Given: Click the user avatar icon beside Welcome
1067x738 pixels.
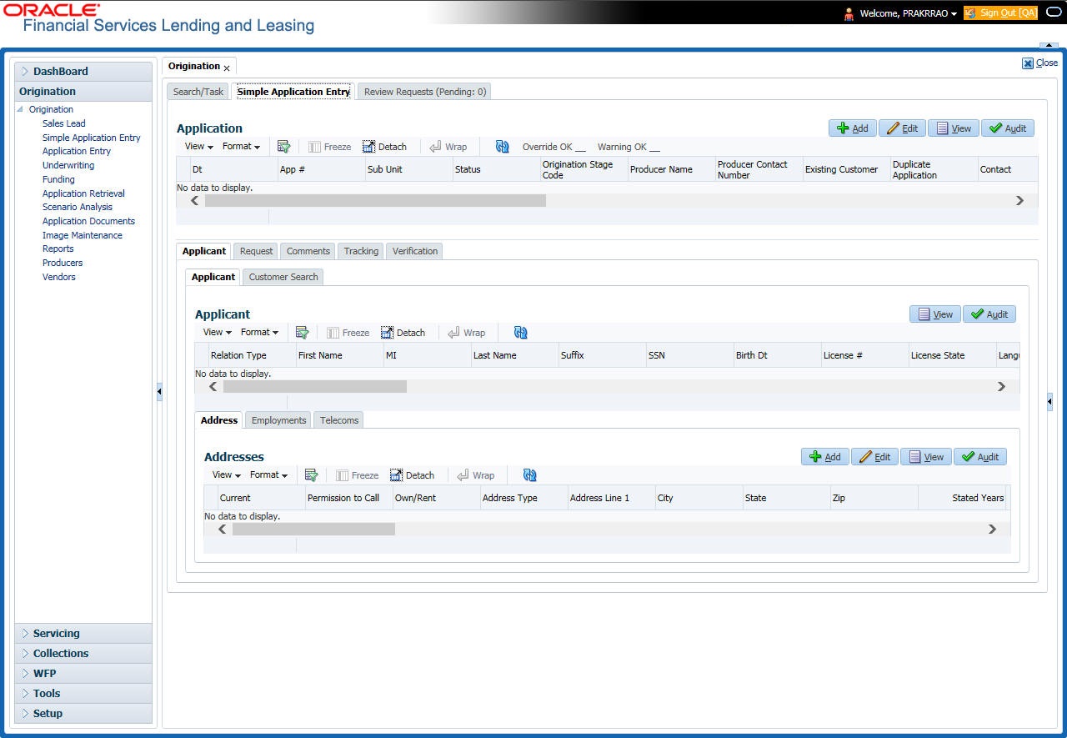Looking at the screenshot, I should click(849, 13).
